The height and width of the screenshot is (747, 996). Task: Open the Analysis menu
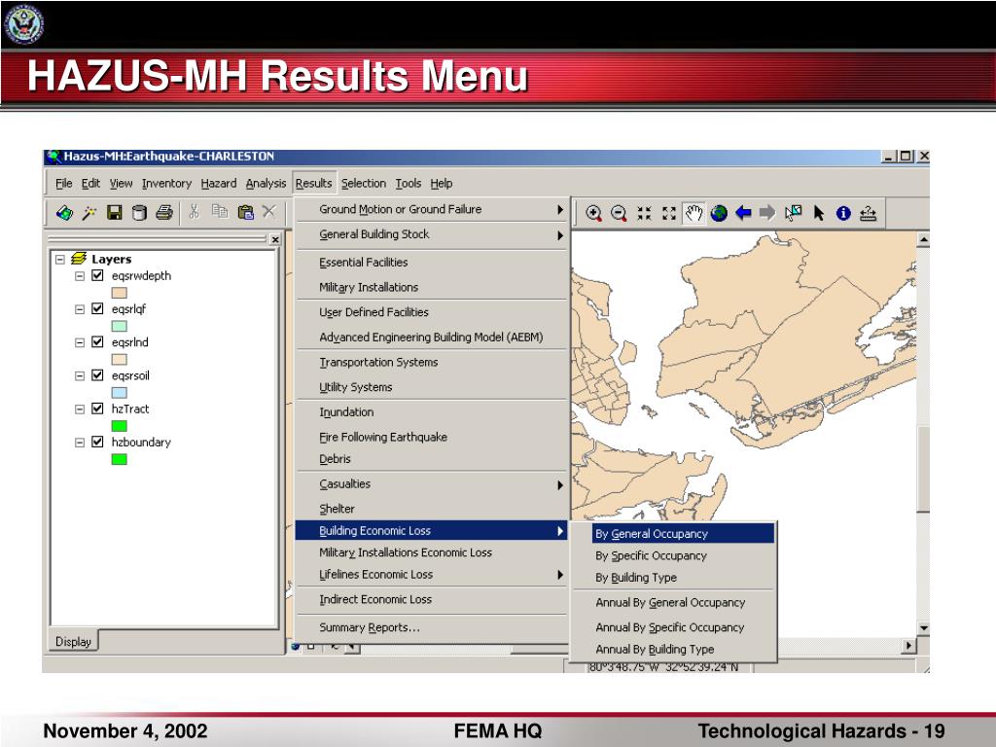point(266,184)
